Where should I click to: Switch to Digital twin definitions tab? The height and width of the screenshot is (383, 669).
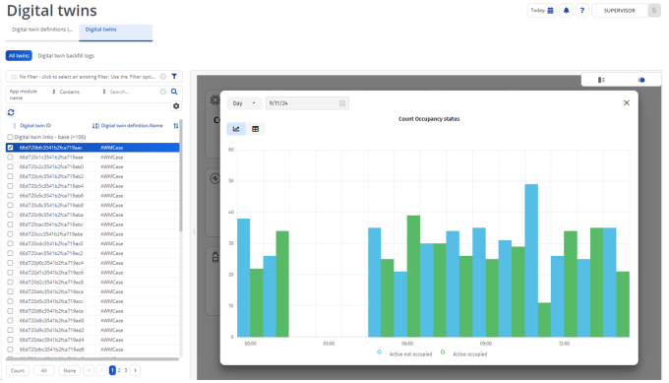(42, 30)
